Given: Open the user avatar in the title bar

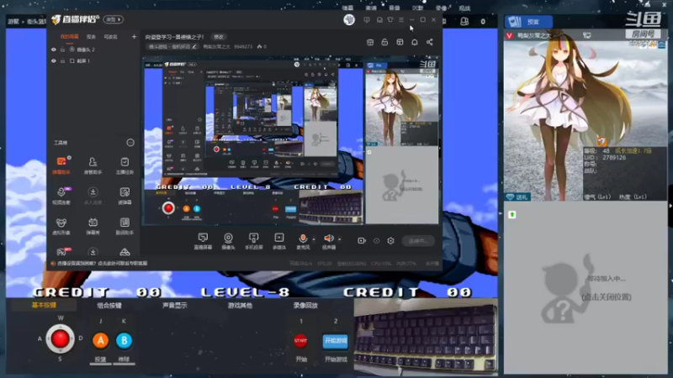Looking at the screenshot, I should (x=349, y=19).
